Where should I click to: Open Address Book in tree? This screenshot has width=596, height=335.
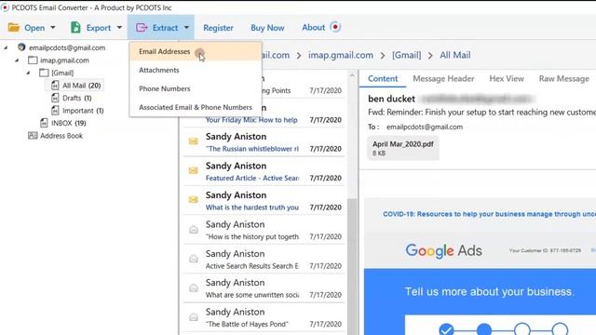[x=61, y=136]
